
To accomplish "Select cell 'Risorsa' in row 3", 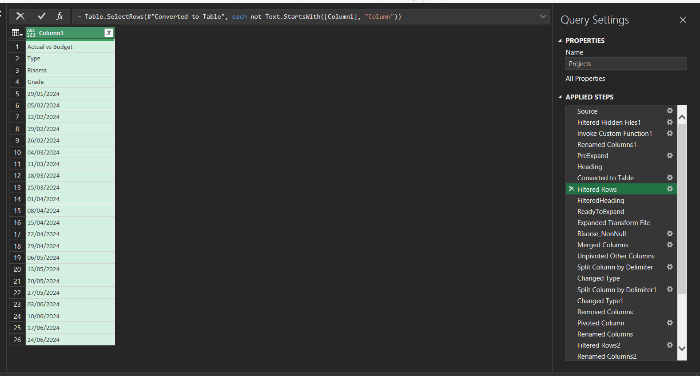I will click(x=70, y=70).
